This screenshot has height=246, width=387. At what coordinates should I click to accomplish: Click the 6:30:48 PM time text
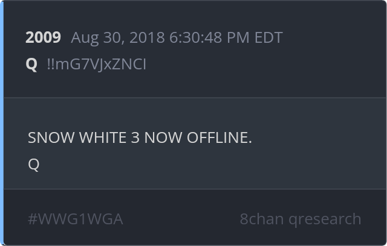click(209, 38)
